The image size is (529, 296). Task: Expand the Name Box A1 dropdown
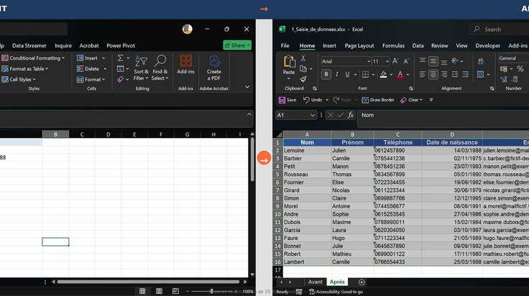click(313, 115)
